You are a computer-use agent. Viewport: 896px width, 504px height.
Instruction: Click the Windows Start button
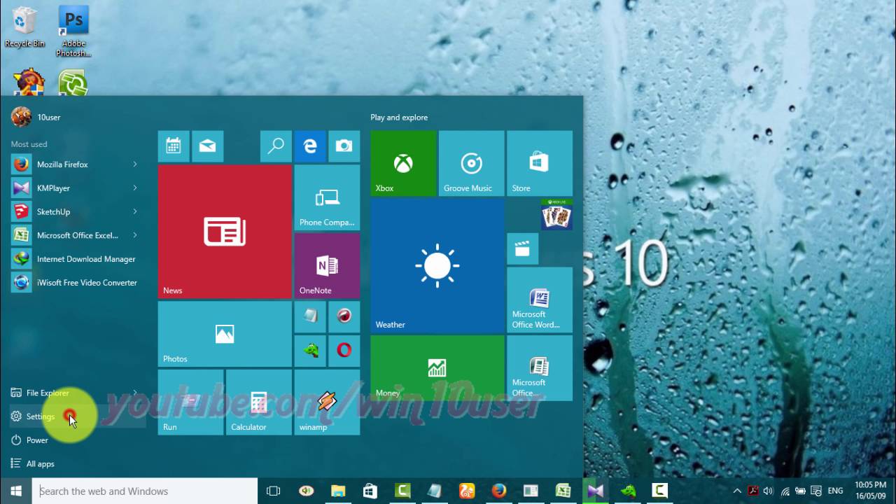16,491
